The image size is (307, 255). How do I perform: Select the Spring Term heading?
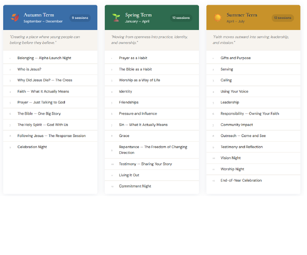138,15
